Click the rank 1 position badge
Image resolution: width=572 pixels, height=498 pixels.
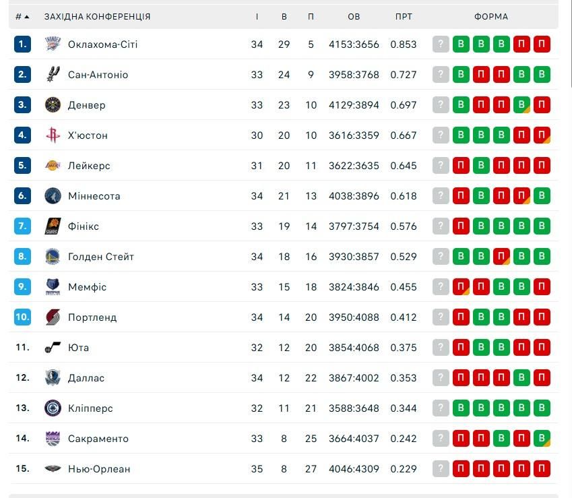click(23, 44)
